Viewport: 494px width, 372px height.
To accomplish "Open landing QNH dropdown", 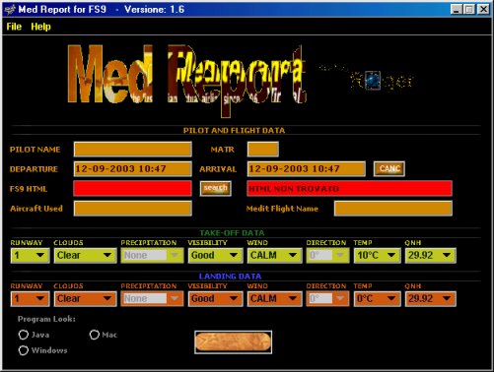I will 430,299.
